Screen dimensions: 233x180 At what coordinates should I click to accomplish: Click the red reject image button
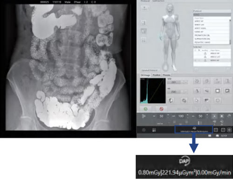point(161,109)
